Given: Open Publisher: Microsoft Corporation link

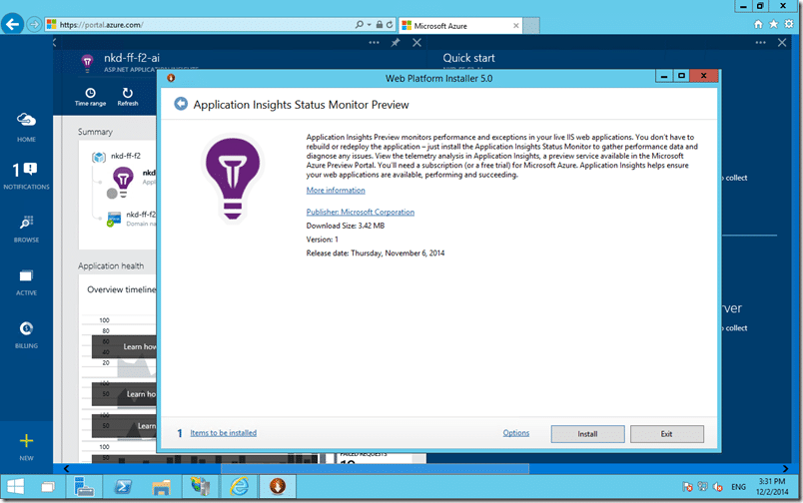Looking at the screenshot, I should click(360, 212).
